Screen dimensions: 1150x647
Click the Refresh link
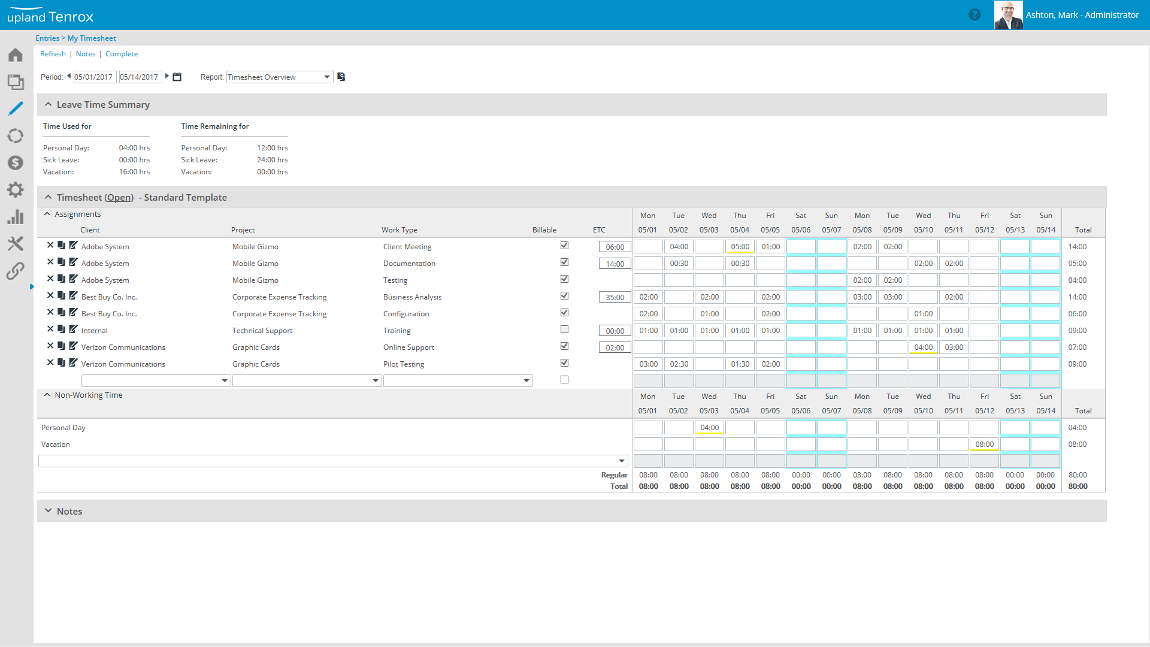point(53,54)
